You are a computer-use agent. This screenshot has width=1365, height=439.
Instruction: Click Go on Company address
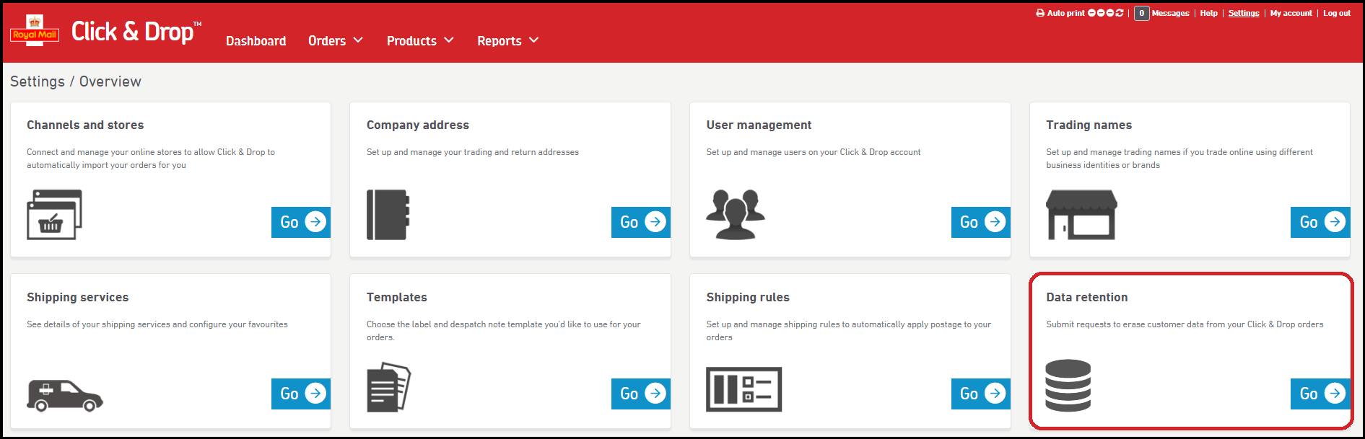click(x=641, y=222)
